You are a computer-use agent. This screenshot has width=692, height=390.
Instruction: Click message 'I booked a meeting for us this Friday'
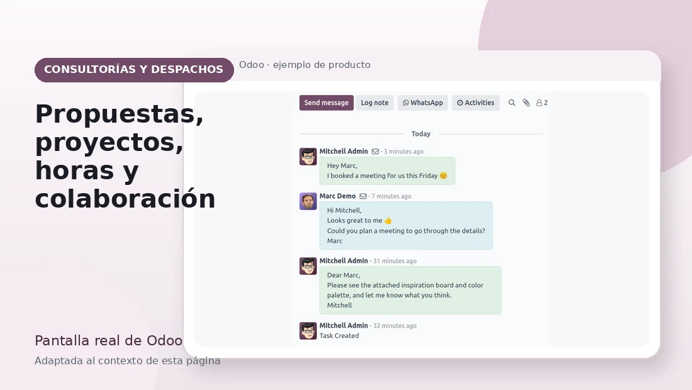[x=387, y=175]
